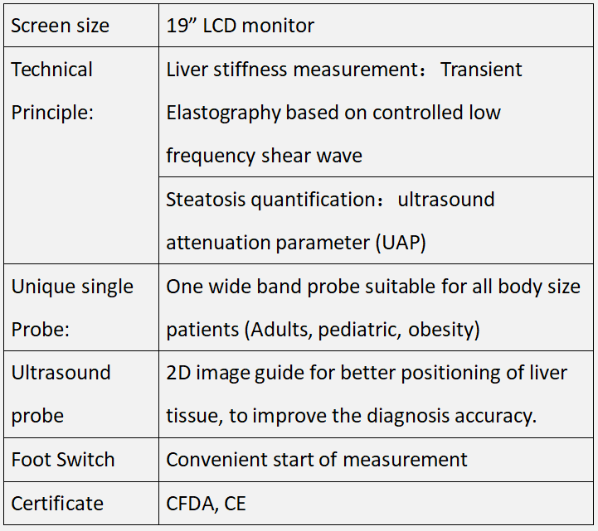Select the 'improve the diagnosis accuracy' line
598x531 pixels.
(x=394, y=416)
